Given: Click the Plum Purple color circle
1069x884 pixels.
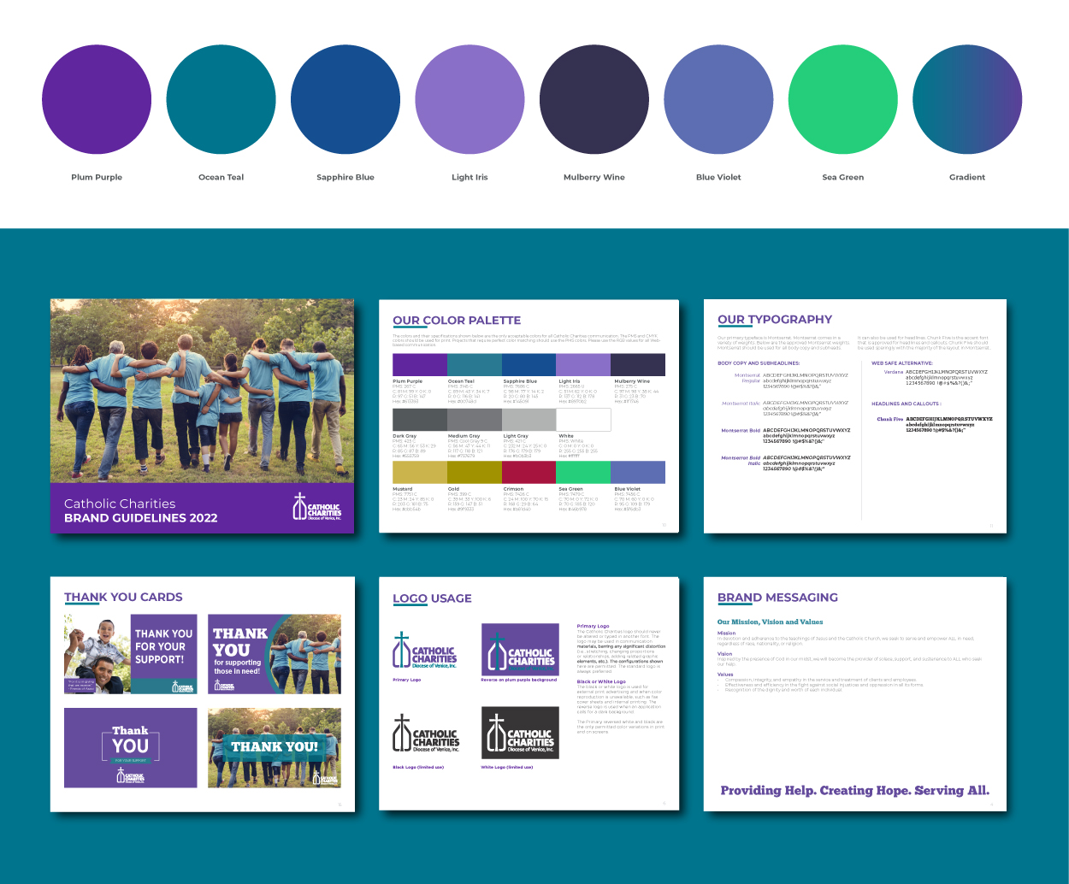Looking at the screenshot, I should [97, 100].
